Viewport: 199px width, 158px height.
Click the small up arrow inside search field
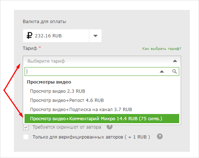(162, 71)
